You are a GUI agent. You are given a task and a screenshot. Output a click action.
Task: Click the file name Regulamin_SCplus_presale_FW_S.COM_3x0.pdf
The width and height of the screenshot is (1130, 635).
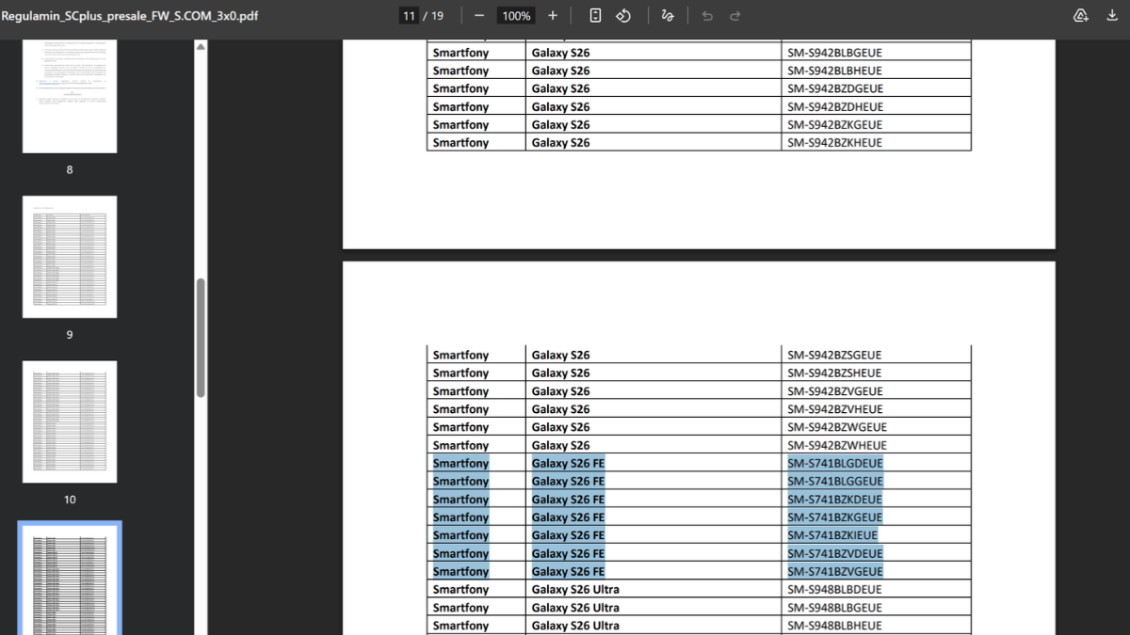tap(130, 16)
